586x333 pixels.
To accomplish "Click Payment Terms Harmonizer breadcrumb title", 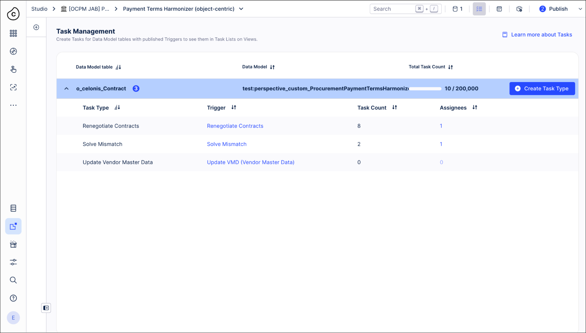I will point(179,9).
